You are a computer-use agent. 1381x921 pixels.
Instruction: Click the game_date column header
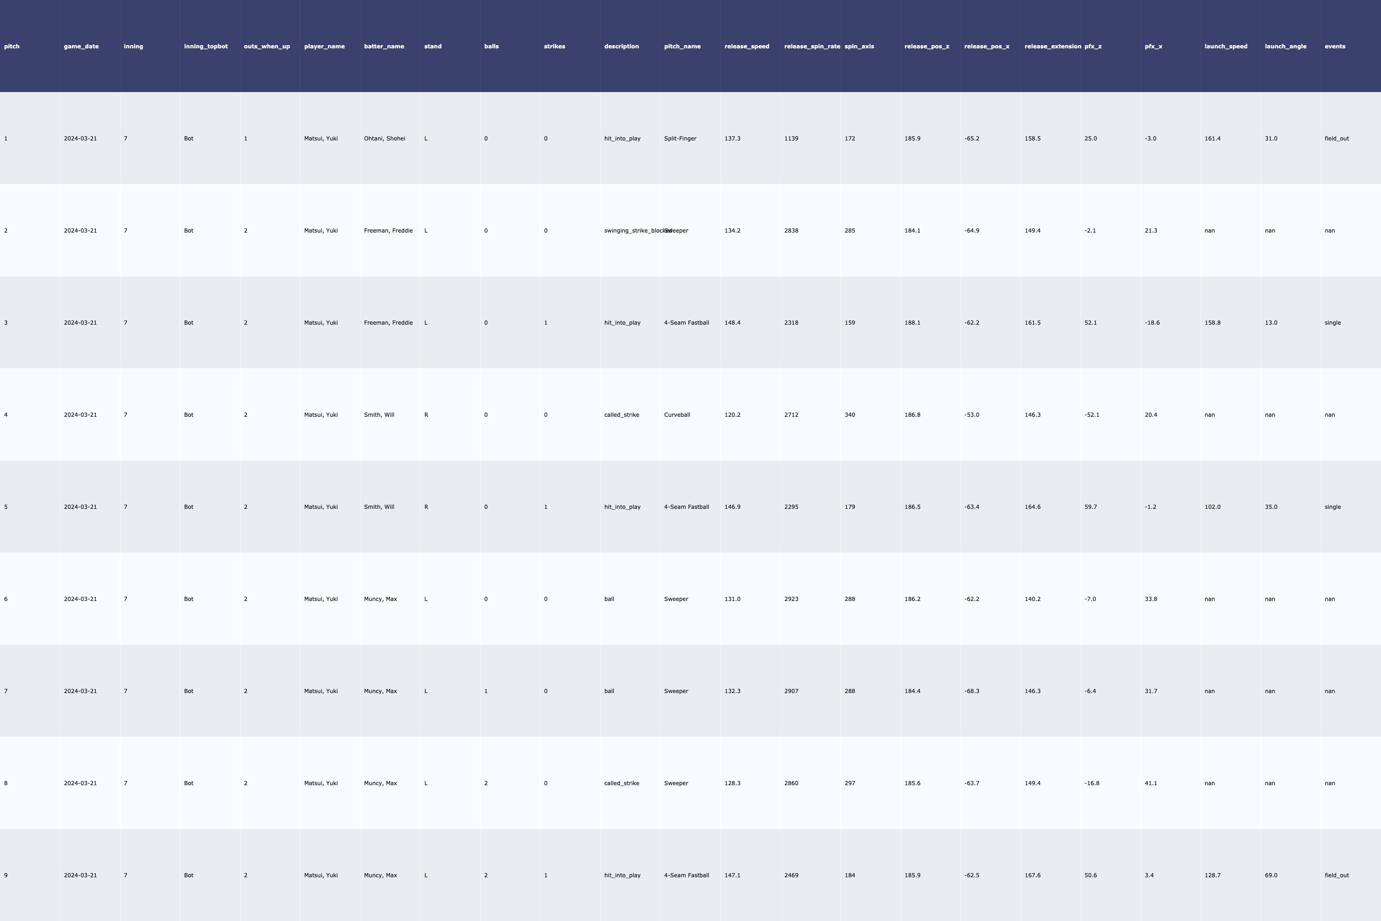pyautogui.click(x=81, y=47)
